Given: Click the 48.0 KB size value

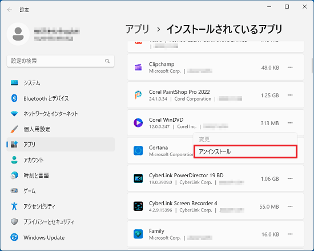Looking at the screenshot, I should coord(270,67).
